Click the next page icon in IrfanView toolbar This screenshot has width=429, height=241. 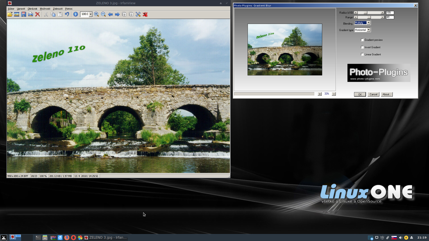tap(131, 14)
